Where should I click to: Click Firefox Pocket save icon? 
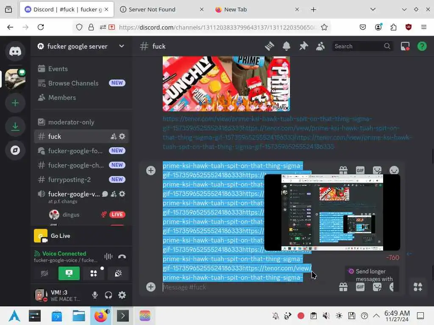click(363, 27)
